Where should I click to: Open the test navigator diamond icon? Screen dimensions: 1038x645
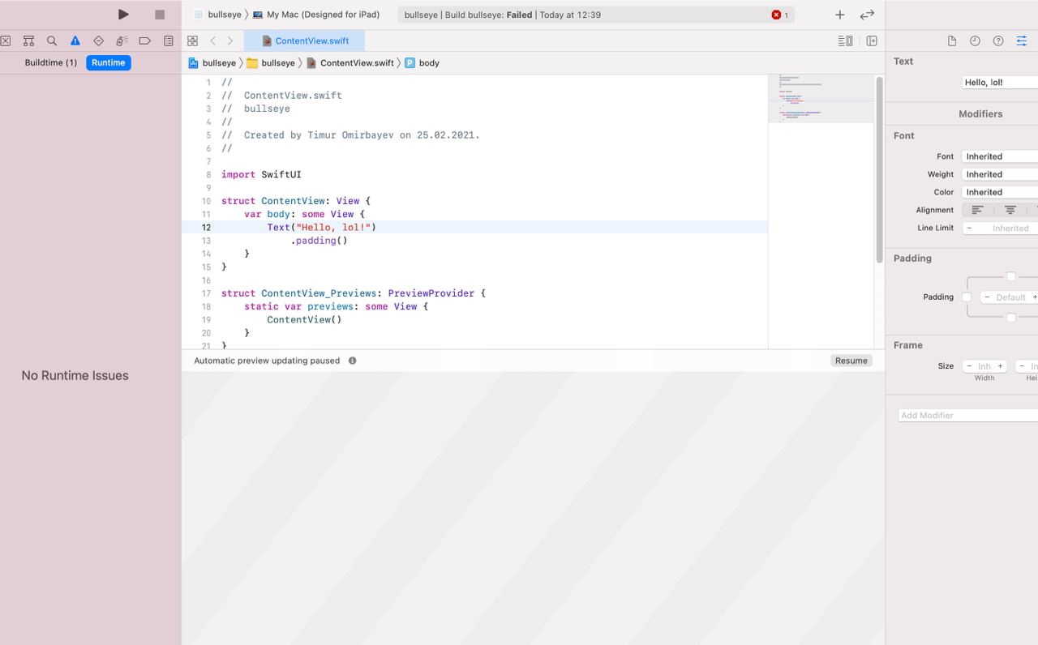point(98,41)
